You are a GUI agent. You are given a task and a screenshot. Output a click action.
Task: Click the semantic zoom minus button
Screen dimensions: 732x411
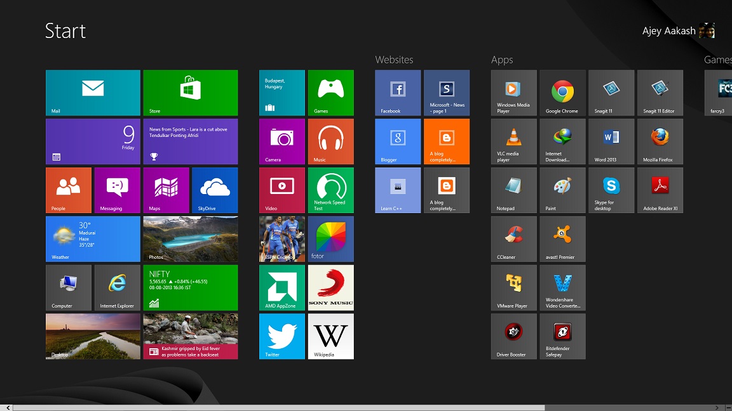(728, 408)
